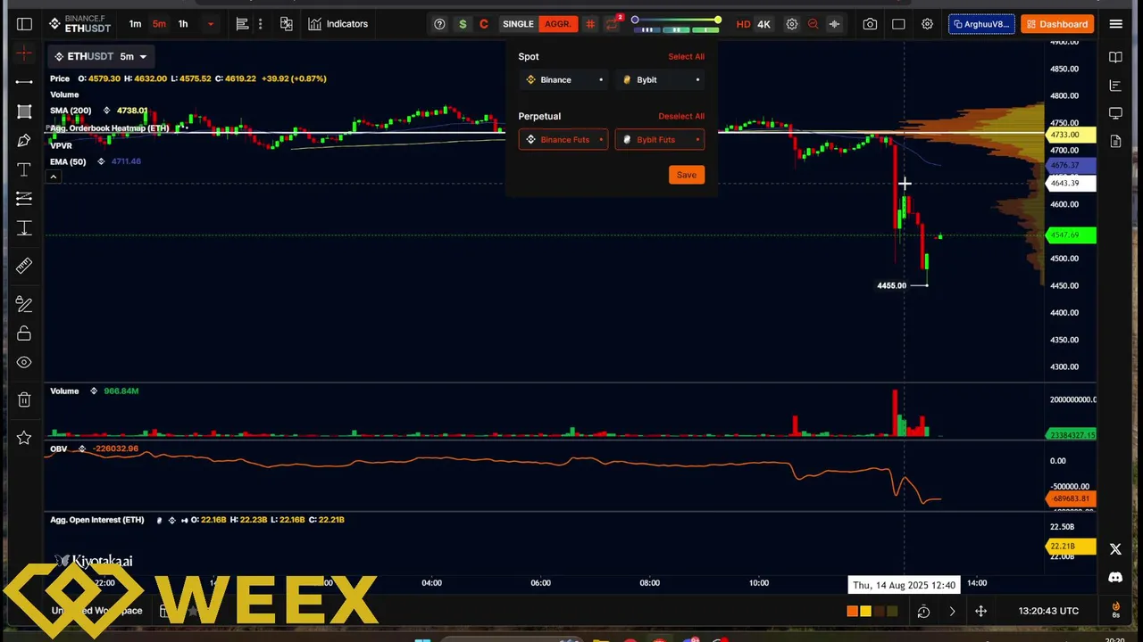Switch to AGGR. aggregated mode
The image size is (1143, 642).
[557, 24]
